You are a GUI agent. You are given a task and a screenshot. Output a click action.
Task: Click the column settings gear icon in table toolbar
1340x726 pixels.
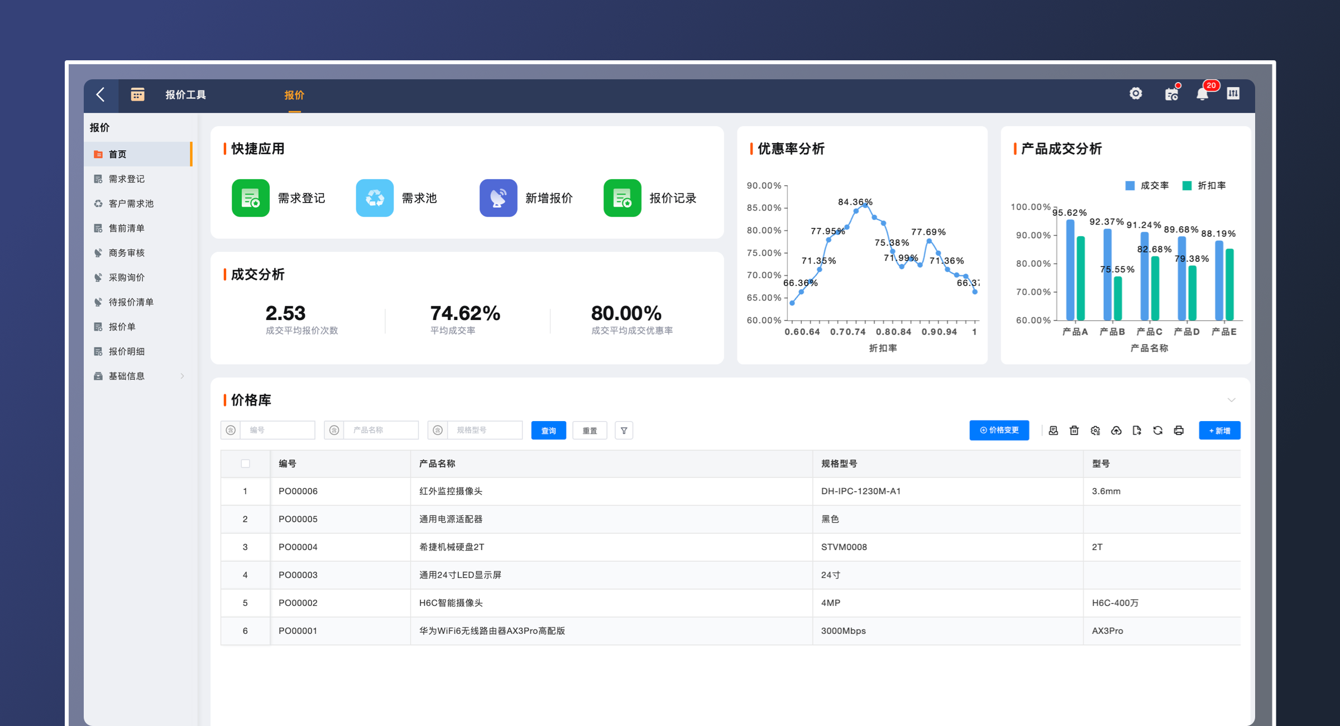click(x=1095, y=431)
